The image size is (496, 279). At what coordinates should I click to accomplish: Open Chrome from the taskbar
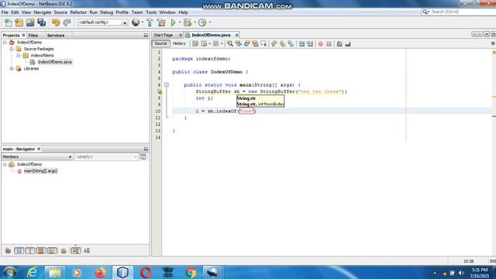tap(191, 272)
